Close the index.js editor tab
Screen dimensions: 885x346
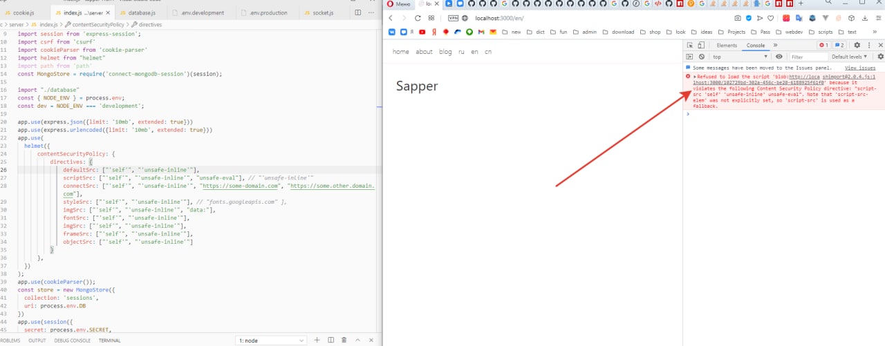coord(109,12)
